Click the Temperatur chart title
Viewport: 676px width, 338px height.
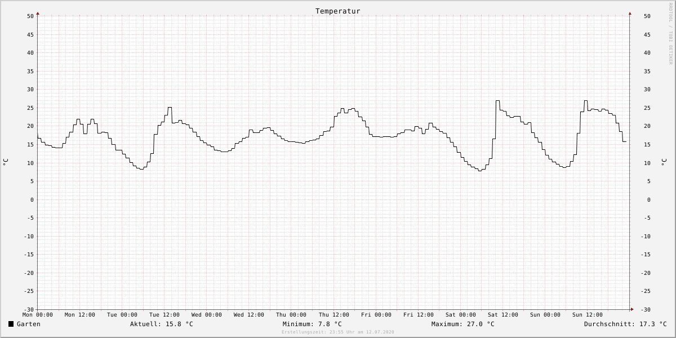[x=337, y=11]
